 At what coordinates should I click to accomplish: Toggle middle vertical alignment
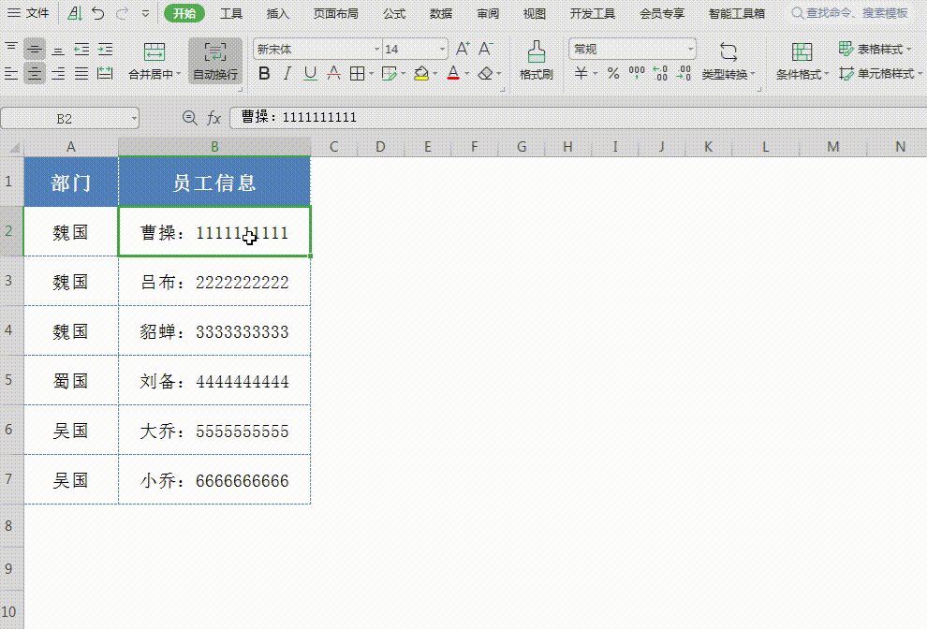35,49
